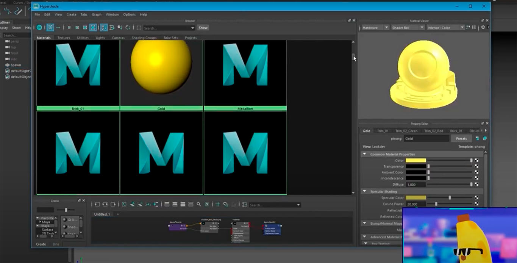Viewport: 517px width, 263px height.
Task: Collapse the Common Material Properties section
Action: pos(364,154)
